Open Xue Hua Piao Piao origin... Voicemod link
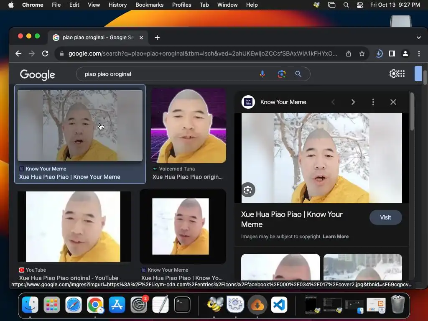Image resolution: width=428 pixels, height=321 pixels. 188,177
